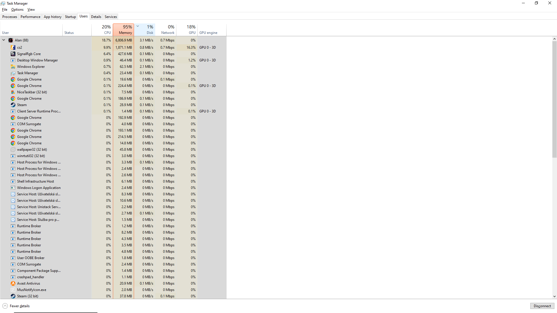Click the MusNotifyIcon.exe icon
The width and height of the screenshot is (557, 313).
click(x=13, y=290)
